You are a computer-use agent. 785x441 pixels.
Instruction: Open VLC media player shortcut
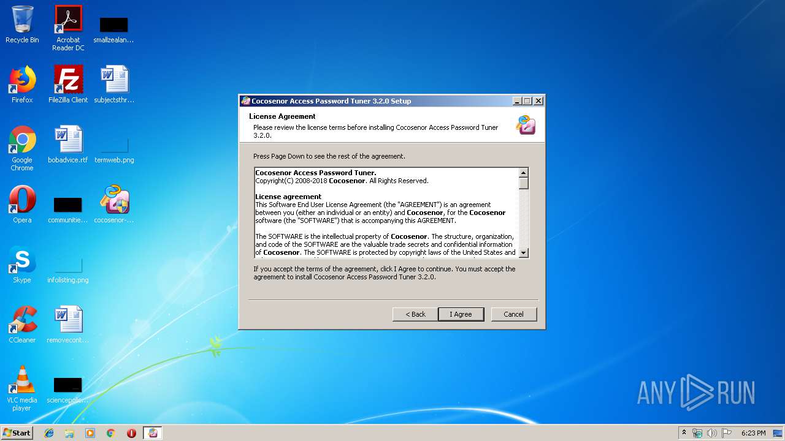[22, 388]
